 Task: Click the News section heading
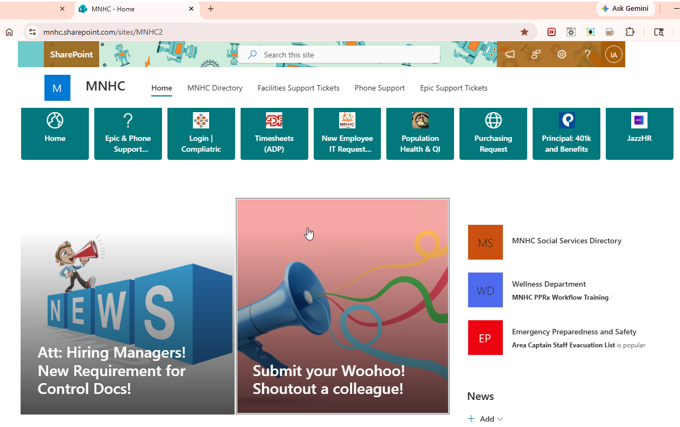coord(481,396)
